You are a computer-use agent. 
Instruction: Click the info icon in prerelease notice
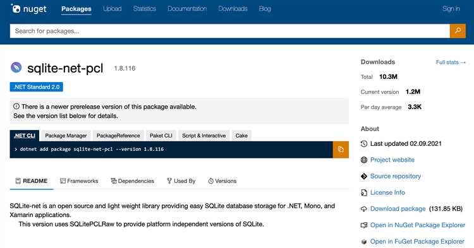16,106
